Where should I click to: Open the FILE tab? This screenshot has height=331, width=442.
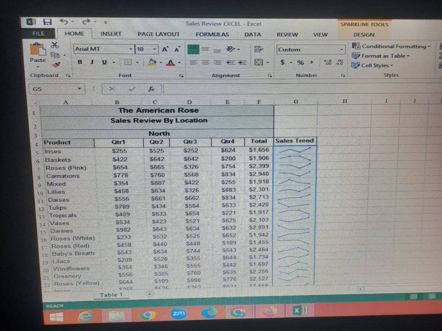point(38,34)
